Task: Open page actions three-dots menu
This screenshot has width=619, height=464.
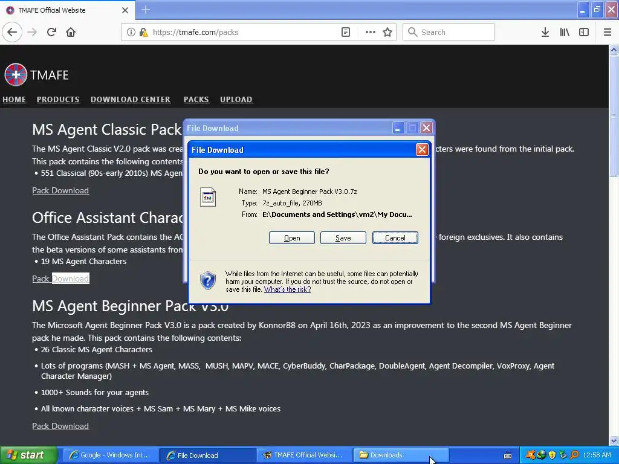Action: [x=370, y=32]
